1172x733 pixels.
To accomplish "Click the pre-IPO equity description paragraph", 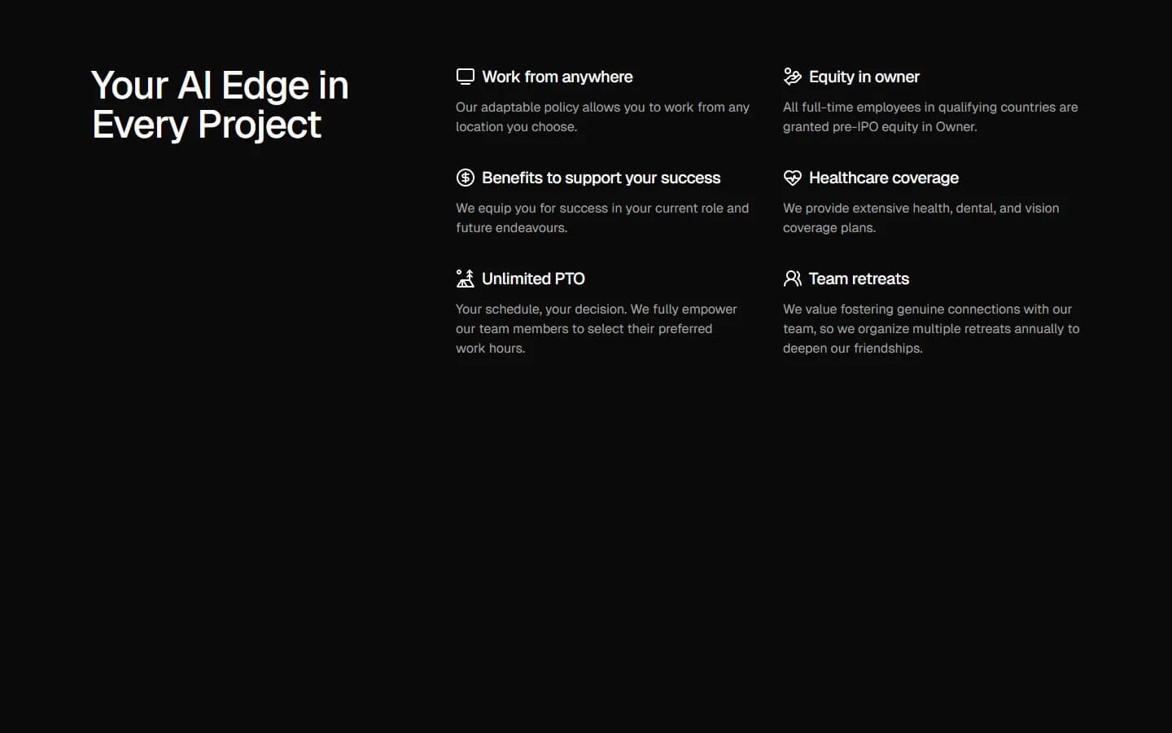I will 929,116.
